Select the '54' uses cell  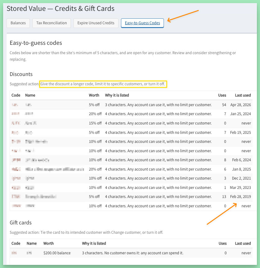pyautogui.click(x=224, y=105)
